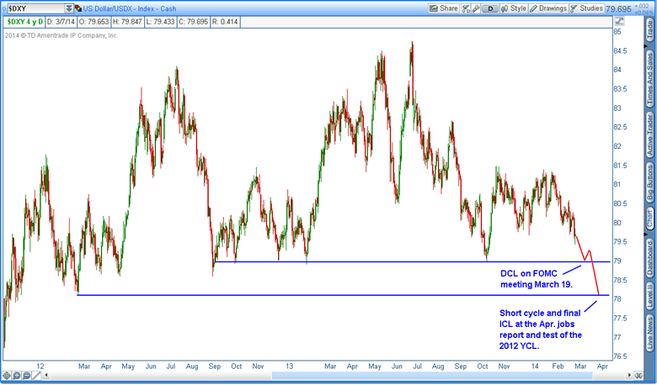657x385 pixels.
Task: Click the high value H: 79.847
Action: (127, 22)
